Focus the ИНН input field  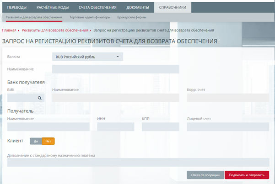(x=116, y=127)
